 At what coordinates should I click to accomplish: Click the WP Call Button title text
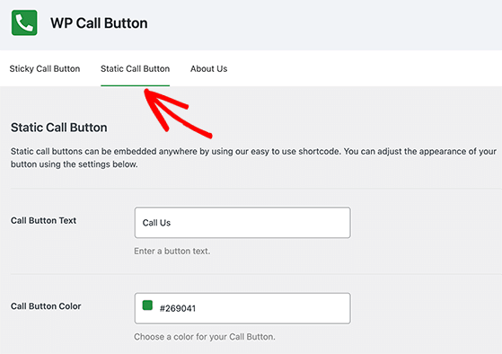pos(99,23)
